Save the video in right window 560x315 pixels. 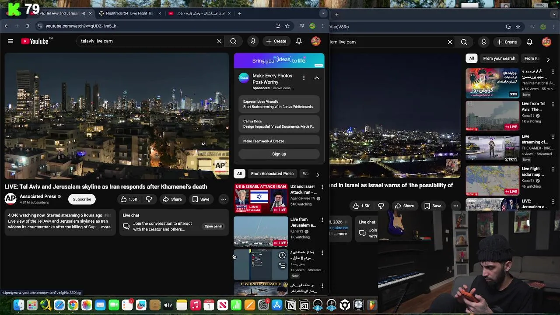click(433, 206)
